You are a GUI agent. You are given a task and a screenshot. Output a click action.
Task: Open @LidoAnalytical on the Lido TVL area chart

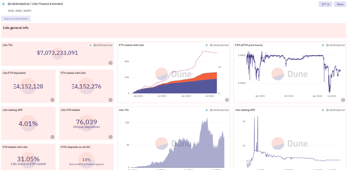coord(219,110)
